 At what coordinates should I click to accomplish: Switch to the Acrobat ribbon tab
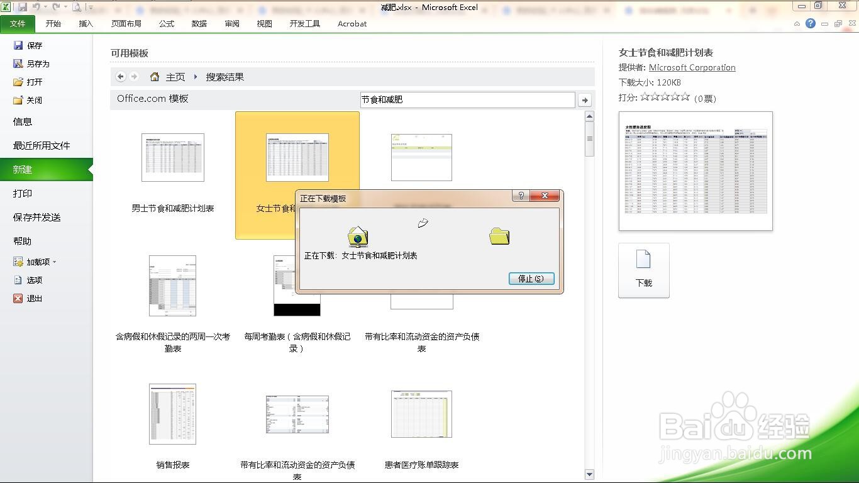click(x=352, y=24)
